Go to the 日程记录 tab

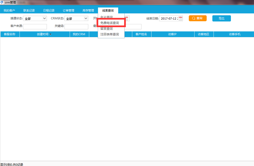coord(49,11)
